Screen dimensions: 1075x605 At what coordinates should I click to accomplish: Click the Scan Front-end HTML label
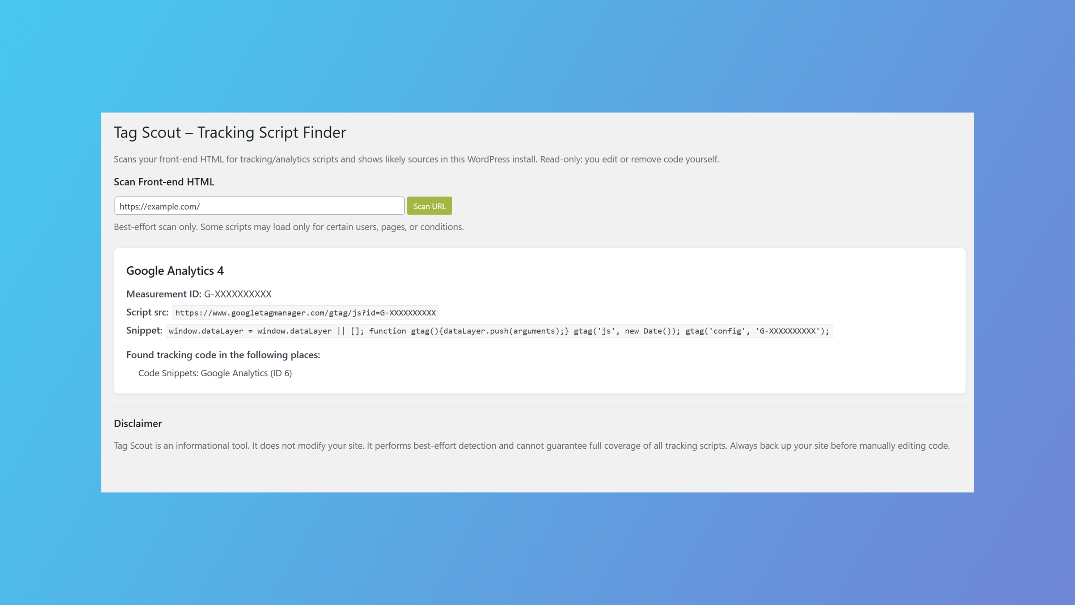click(x=164, y=182)
